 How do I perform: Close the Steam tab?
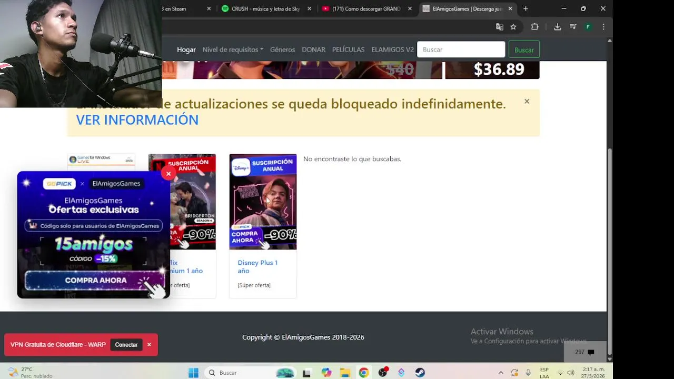coord(209,8)
